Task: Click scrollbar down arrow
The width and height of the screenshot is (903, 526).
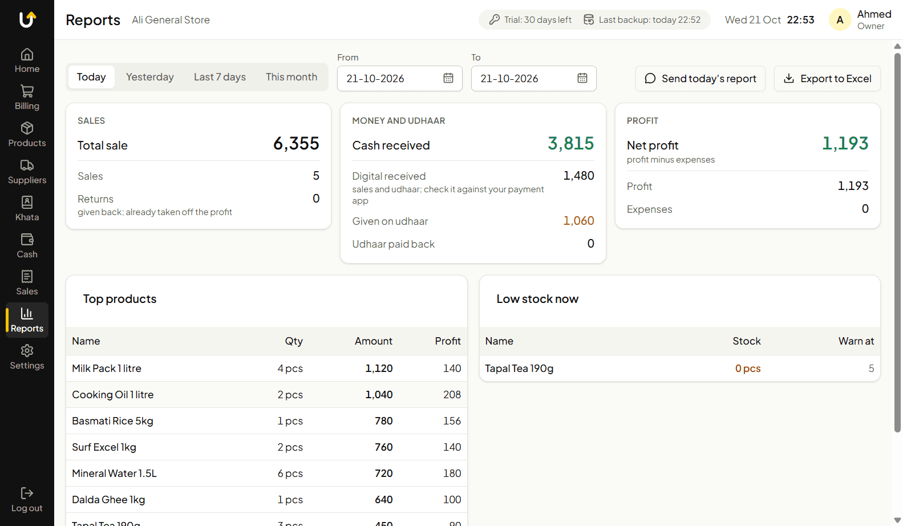Action: tap(898, 520)
